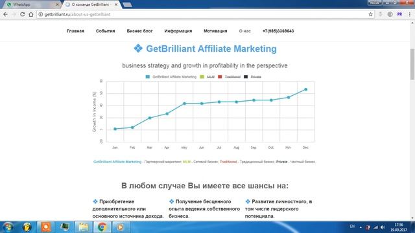This screenshot has width=415, height=233.
Task: Toggle GetBrilliant Affiliate Marketing legend swatch
Action: pyautogui.click(x=148, y=76)
